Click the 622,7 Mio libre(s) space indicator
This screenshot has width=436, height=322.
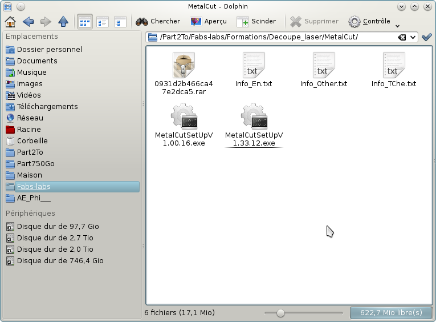(x=391, y=313)
